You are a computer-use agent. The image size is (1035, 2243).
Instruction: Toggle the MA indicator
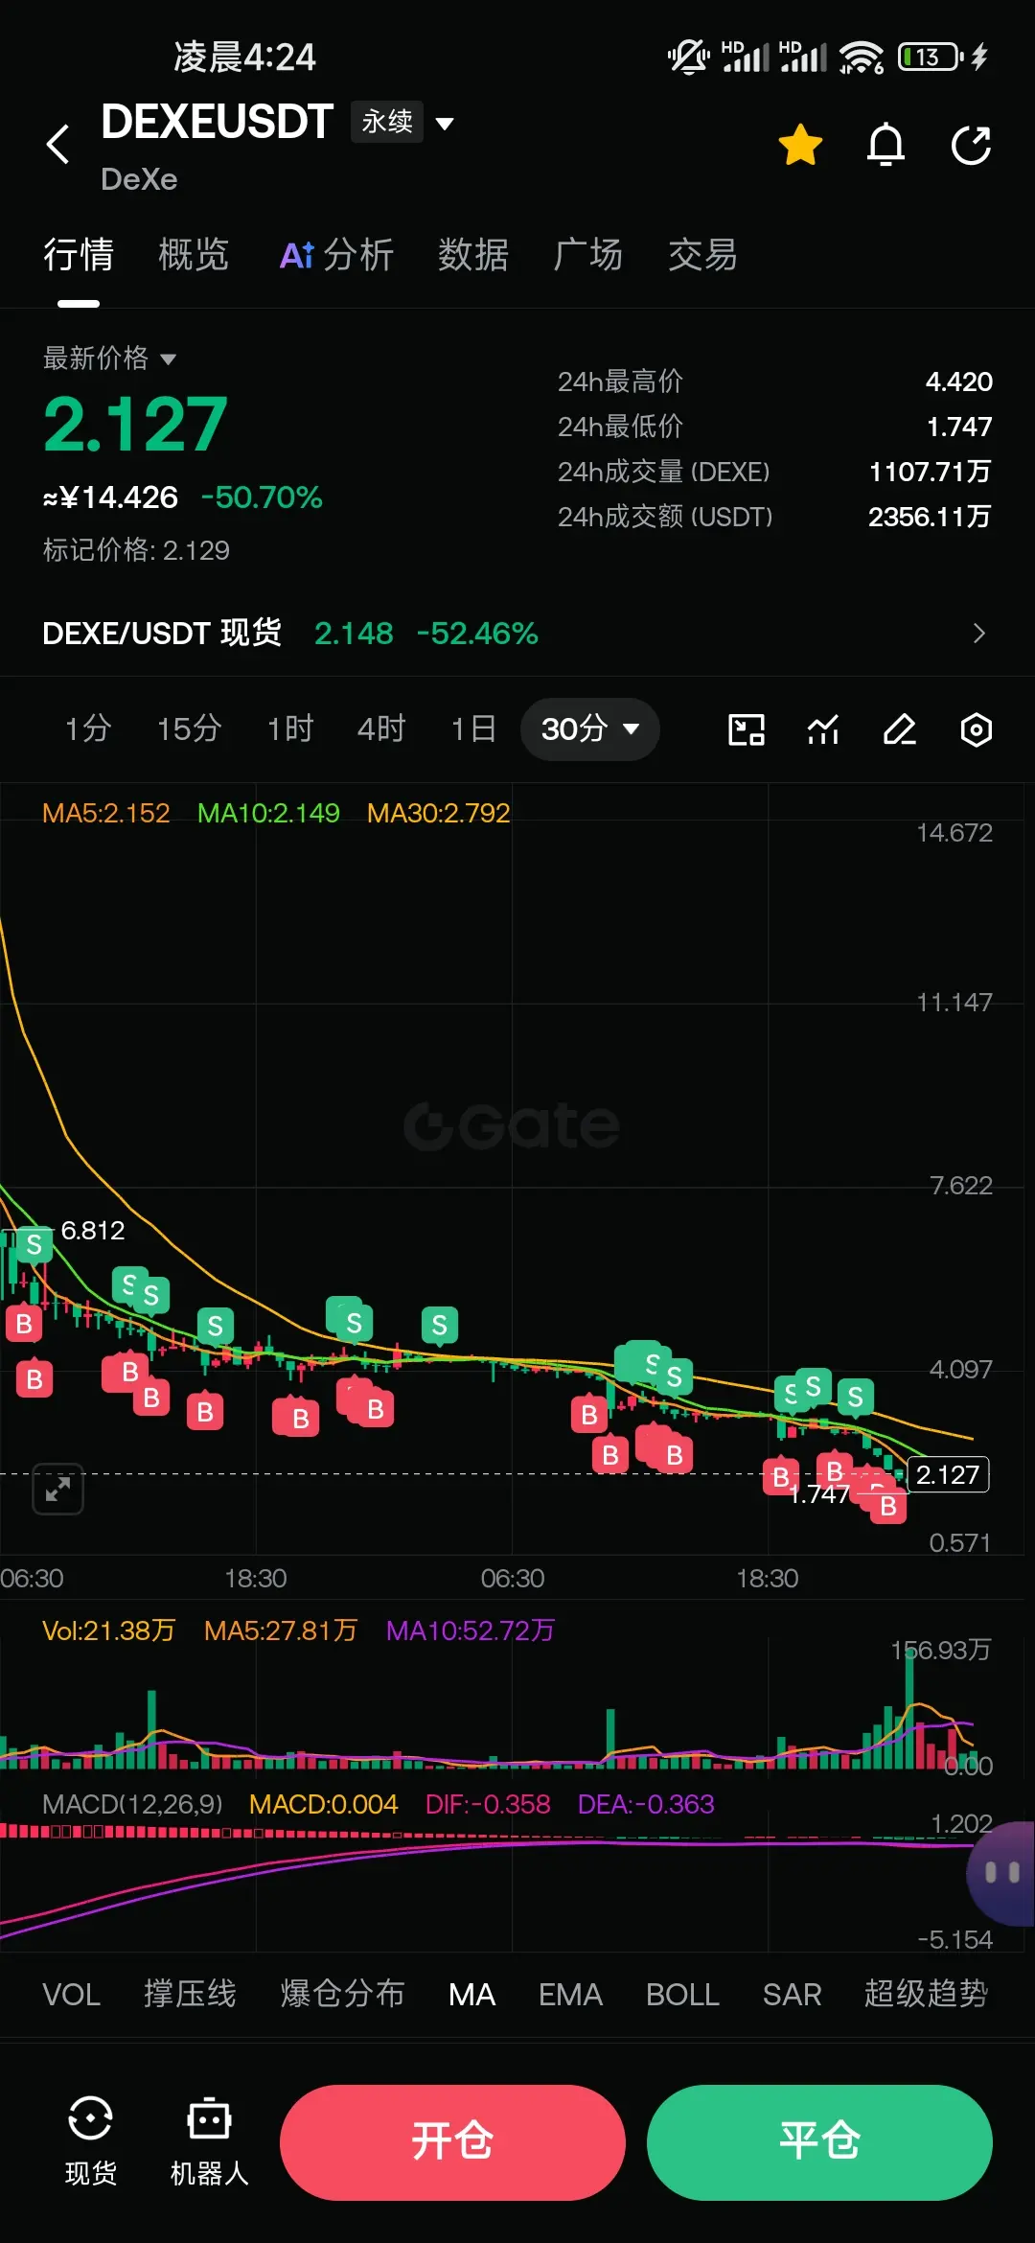pos(472,1995)
